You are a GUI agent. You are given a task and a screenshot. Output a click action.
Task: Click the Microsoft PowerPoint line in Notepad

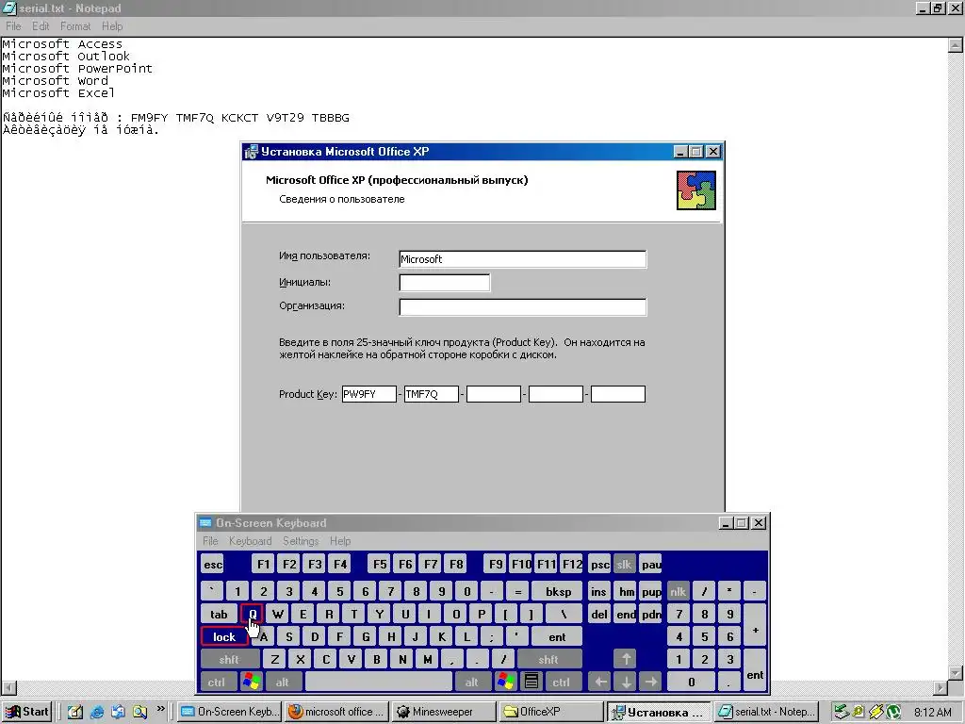(x=77, y=68)
